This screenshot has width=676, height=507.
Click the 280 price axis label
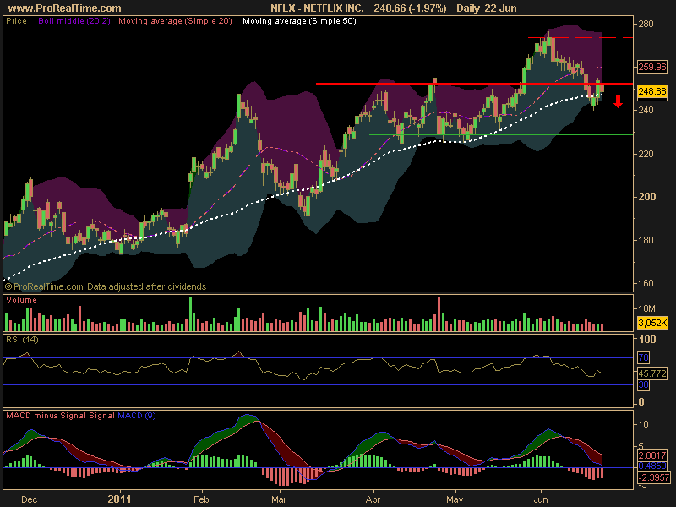[646, 24]
